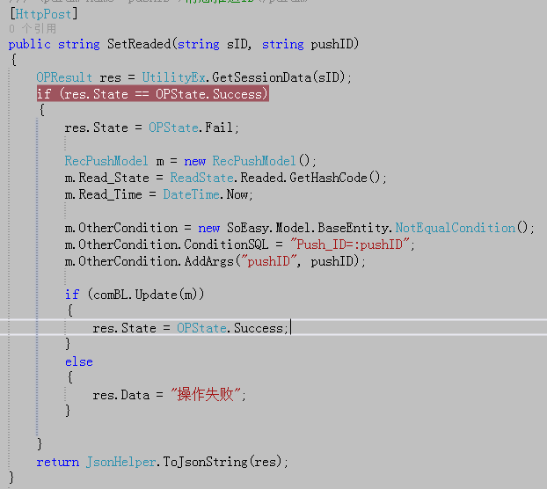Click comBL.Update(m) condition
Viewport: 547px width, 489px height.
[x=146, y=295]
